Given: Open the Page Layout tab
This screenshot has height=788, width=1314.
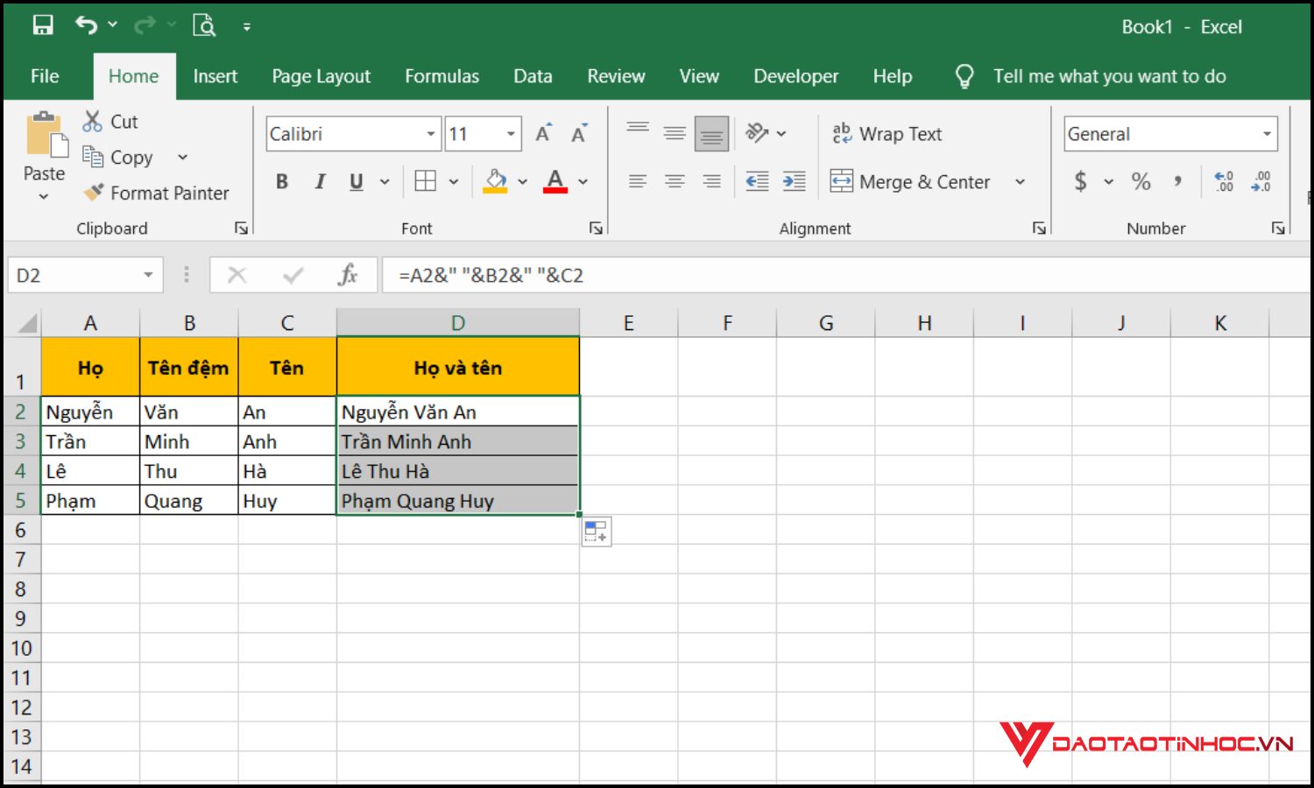Looking at the screenshot, I should (321, 76).
